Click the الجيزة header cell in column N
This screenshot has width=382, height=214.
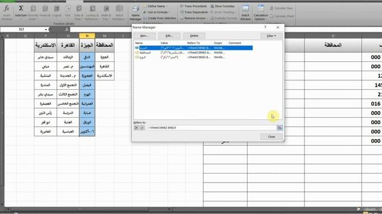click(x=87, y=45)
